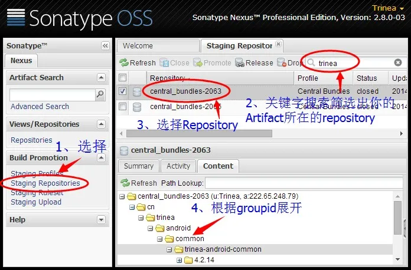The height and width of the screenshot is (270, 411).
Task: Click the cn folder icon
Action: pyautogui.click(x=141, y=207)
